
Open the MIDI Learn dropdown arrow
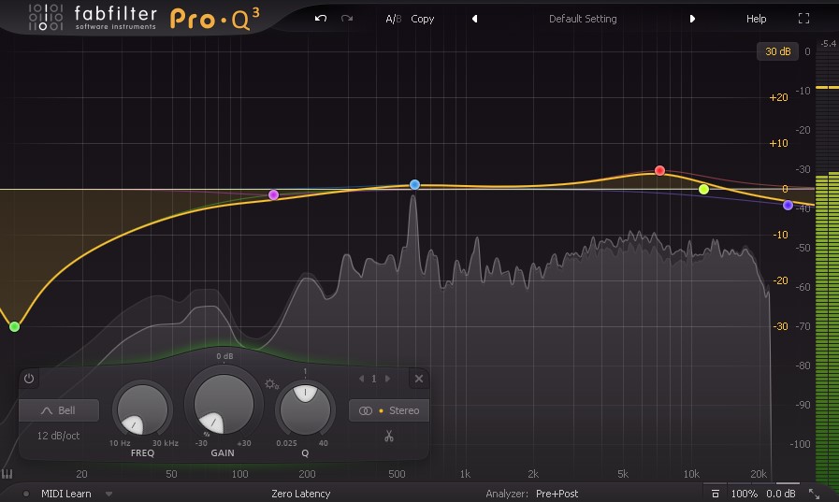coord(108,494)
